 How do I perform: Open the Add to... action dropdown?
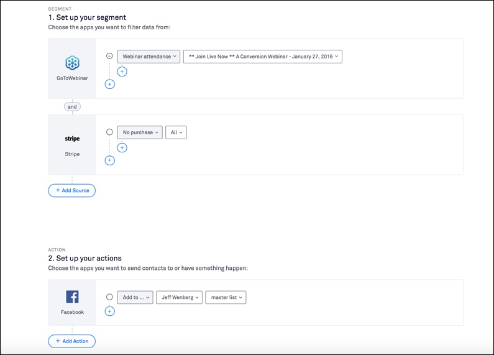(x=135, y=298)
